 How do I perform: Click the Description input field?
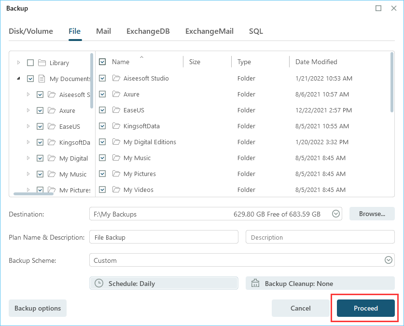click(x=320, y=237)
